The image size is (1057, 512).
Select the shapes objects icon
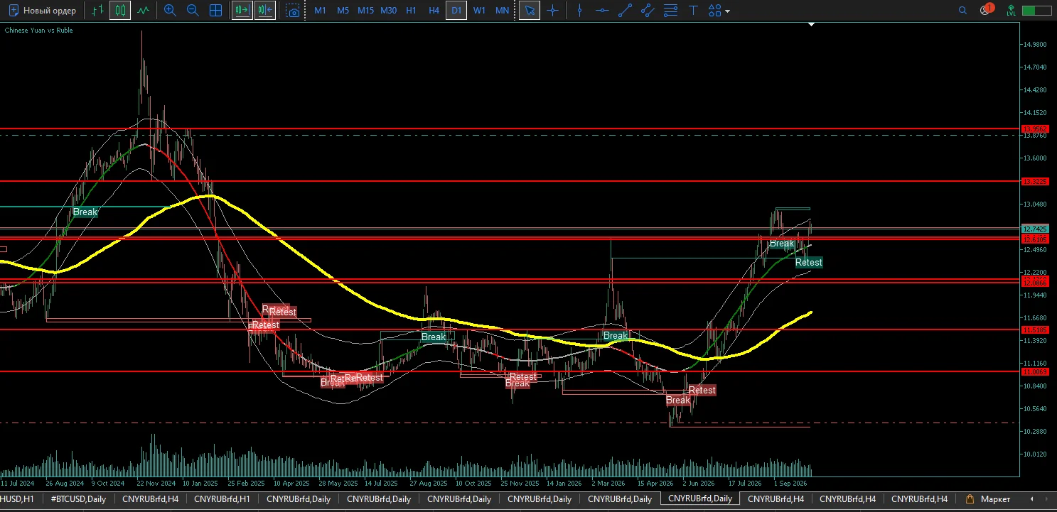[x=715, y=11]
